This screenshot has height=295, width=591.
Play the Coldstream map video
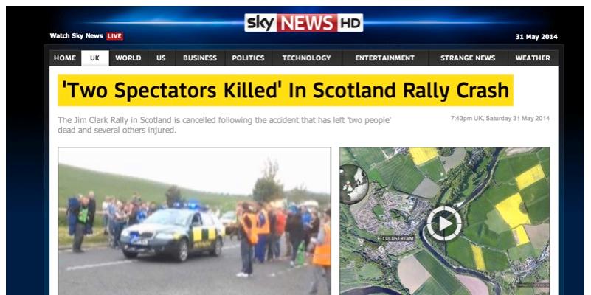pos(444,223)
